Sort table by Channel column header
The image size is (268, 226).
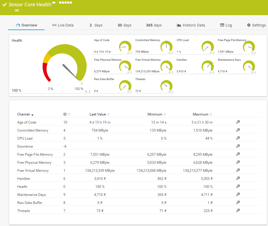tap(25, 114)
